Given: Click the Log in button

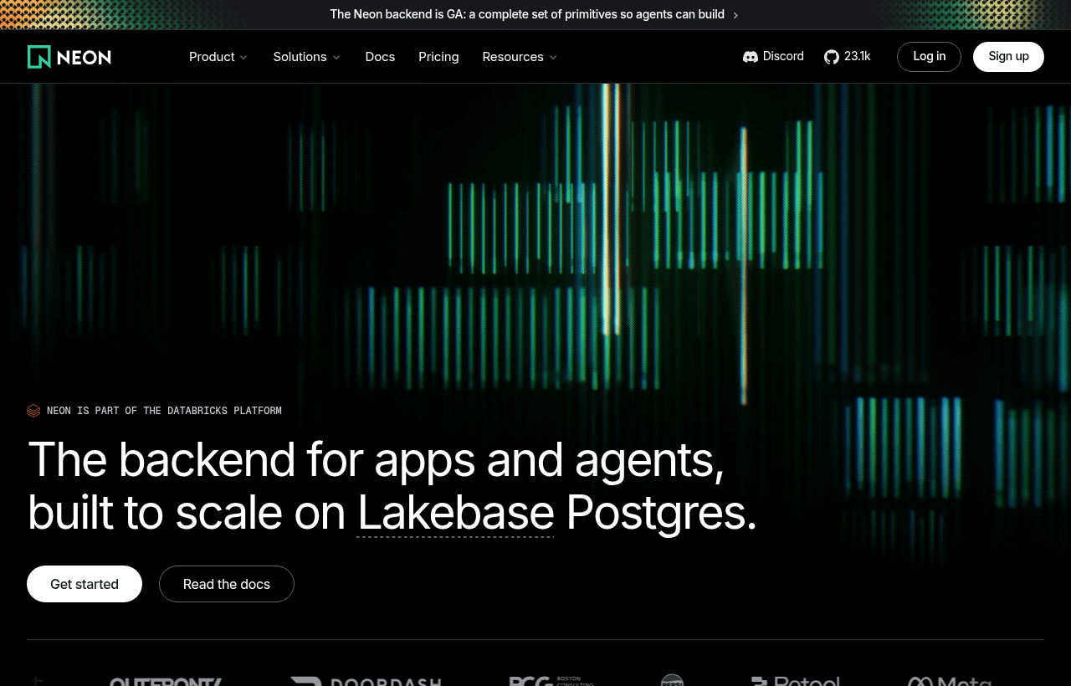Looking at the screenshot, I should point(929,57).
